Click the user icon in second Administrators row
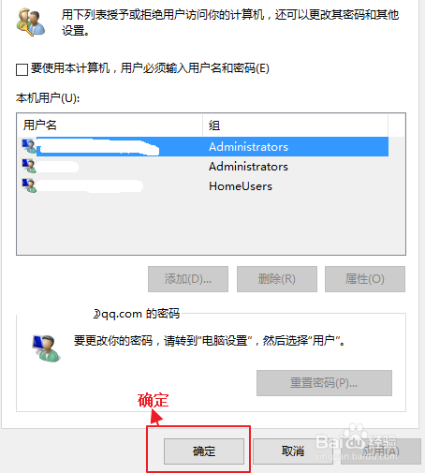425x473 pixels. tap(29, 166)
